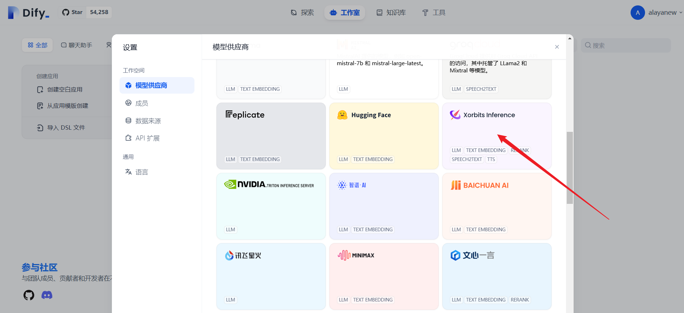684x313 pixels.
Task: Click the Baichuan AI logo
Action: coord(479,185)
